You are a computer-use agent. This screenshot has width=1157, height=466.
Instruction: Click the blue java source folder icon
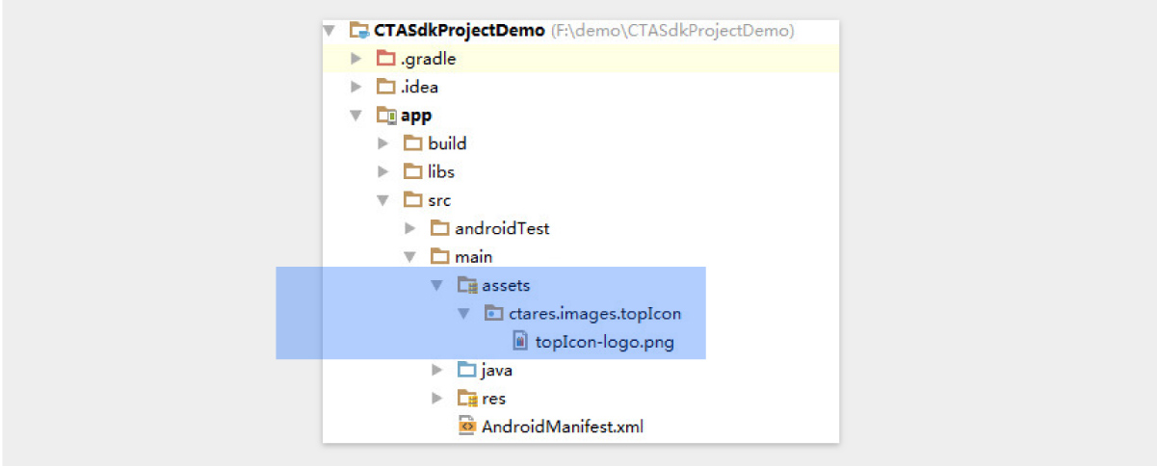click(x=467, y=370)
